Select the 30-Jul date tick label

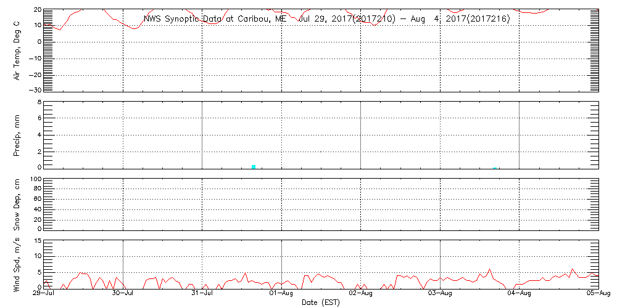pyautogui.click(x=123, y=294)
